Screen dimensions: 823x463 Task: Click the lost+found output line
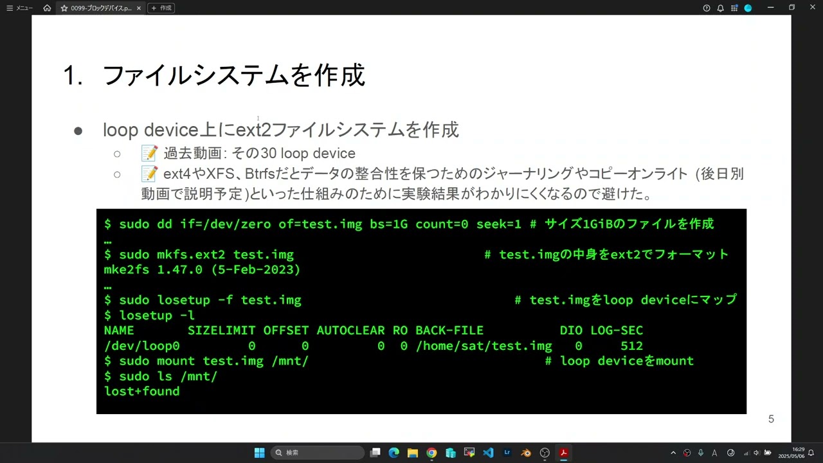click(141, 391)
